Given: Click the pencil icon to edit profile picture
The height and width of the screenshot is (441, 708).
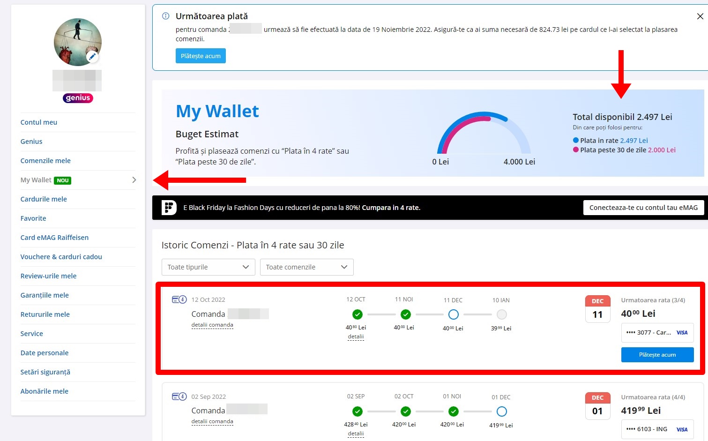Looking at the screenshot, I should tap(92, 56).
